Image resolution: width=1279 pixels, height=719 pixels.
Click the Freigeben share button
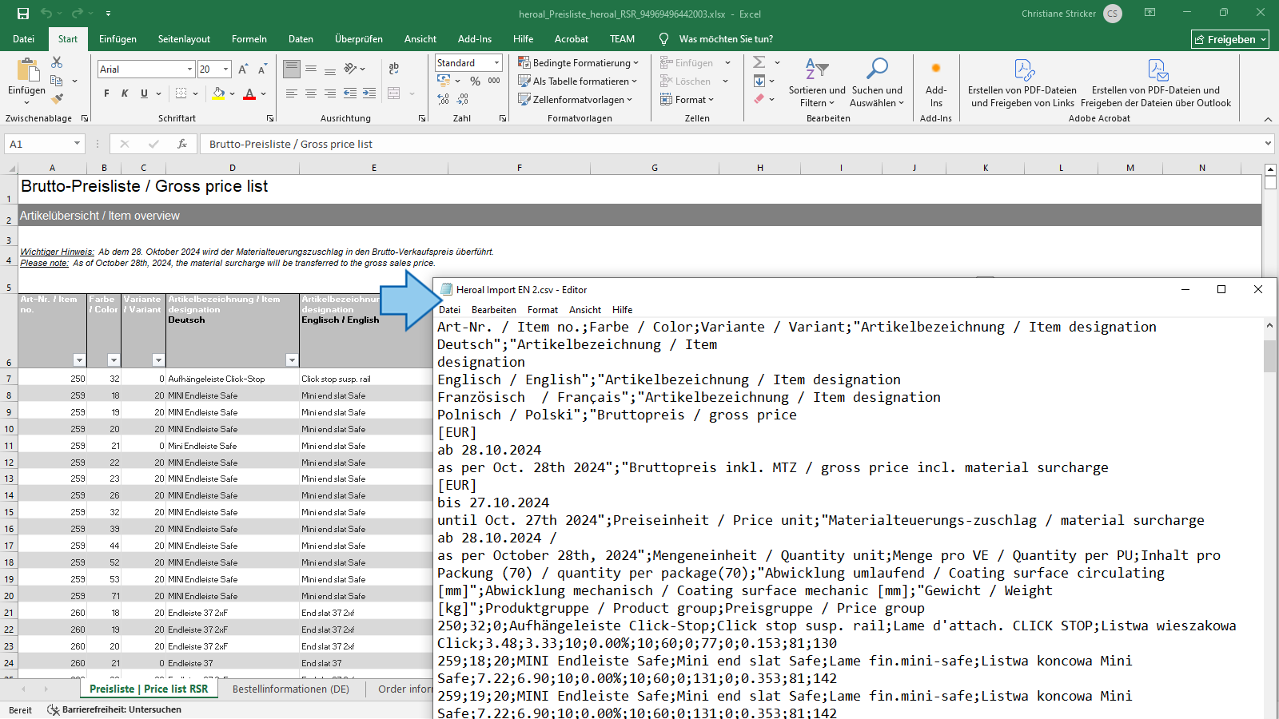1229,39
